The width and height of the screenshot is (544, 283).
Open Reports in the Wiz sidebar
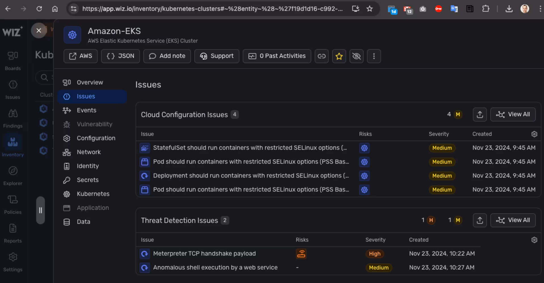13,233
